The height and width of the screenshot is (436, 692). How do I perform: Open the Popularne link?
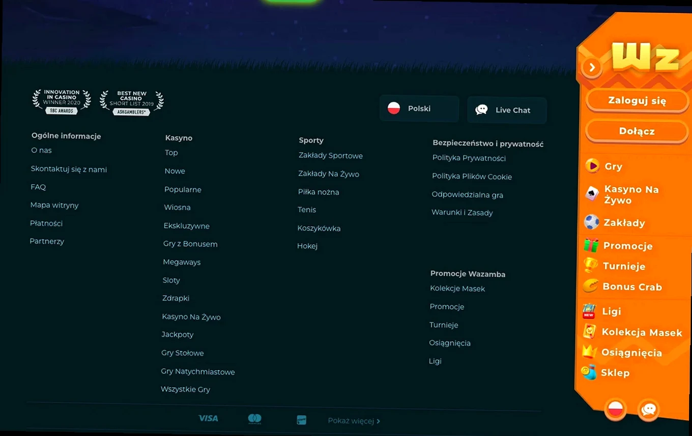pos(183,189)
